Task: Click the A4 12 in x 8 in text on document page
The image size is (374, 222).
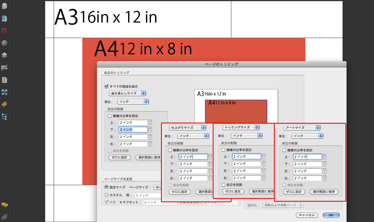Action: click(x=143, y=49)
